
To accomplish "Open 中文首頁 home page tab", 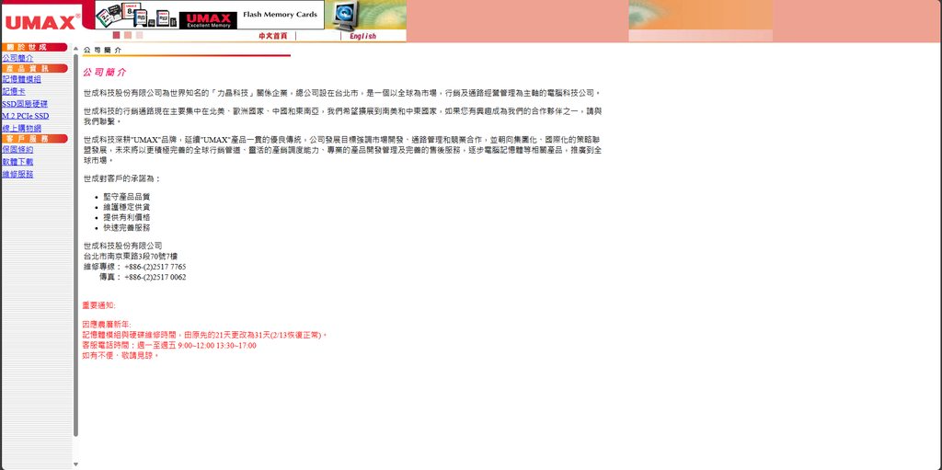I will point(272,36).
